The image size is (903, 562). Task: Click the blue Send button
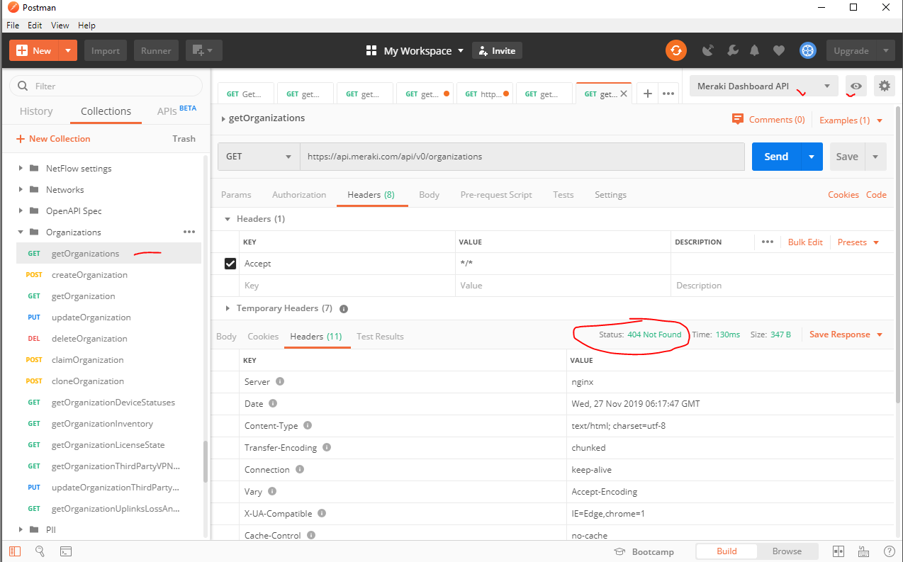coord(775,157)
